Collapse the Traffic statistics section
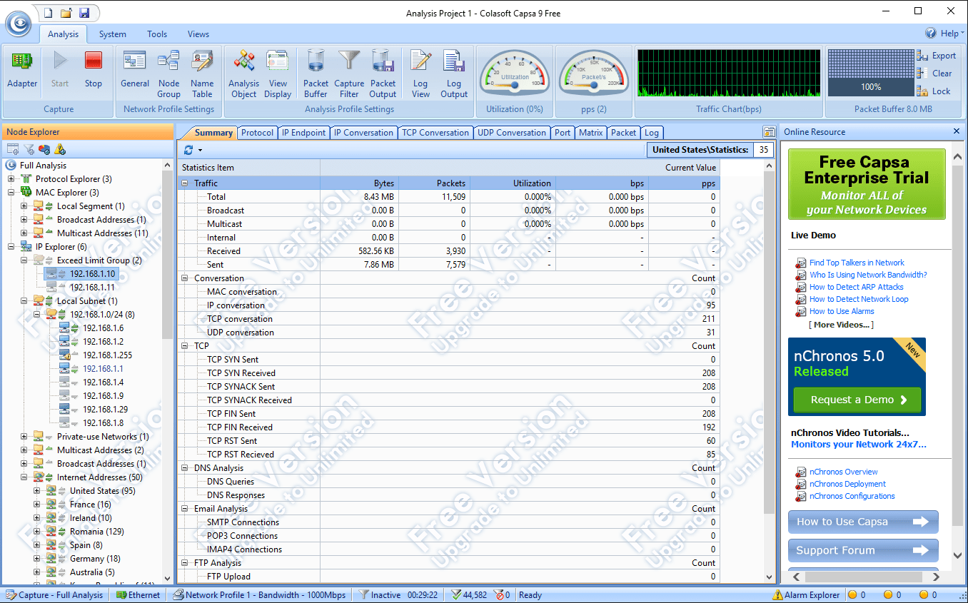Viewport: 968px width, 603px height. [x=185, y=183]
